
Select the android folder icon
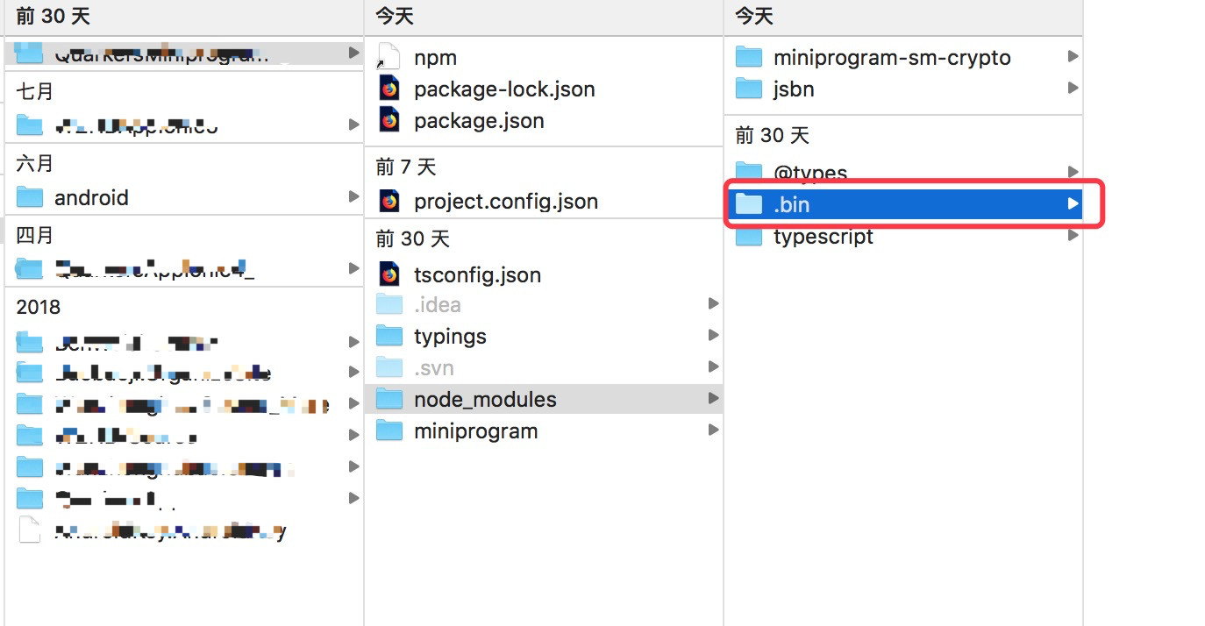point(30,196)
